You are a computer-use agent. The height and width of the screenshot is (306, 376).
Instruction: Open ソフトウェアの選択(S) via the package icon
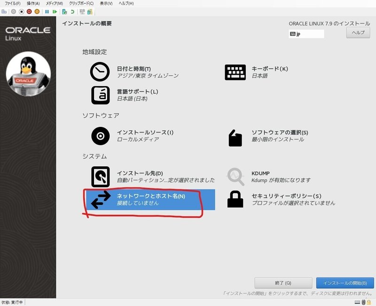(235, 138)
